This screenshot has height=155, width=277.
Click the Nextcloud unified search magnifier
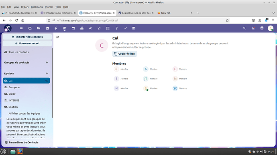(244, 28)
